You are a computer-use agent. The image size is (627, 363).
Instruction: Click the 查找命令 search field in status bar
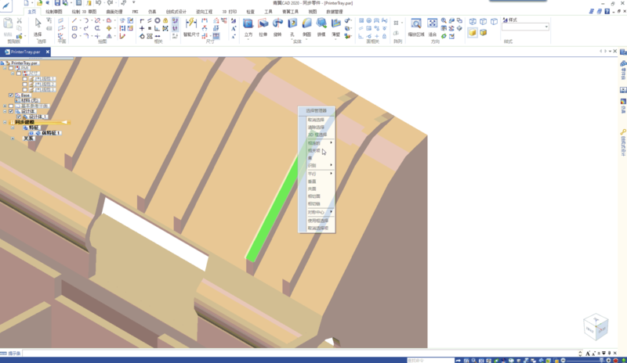coord(430,360)
